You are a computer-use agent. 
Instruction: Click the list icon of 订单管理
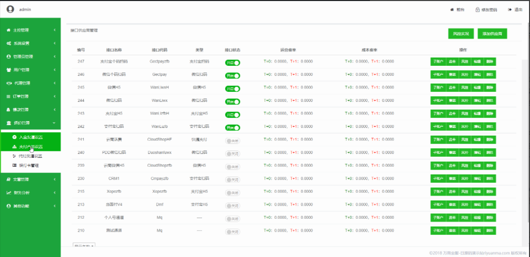click(x=9, y=96)
